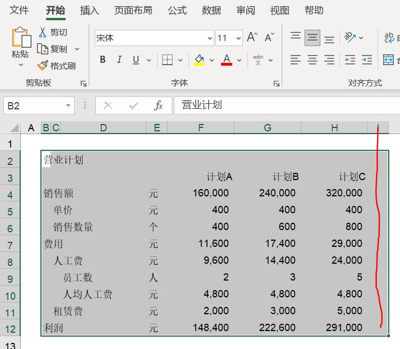
Task: Click the insert function fx icon
Action: tap(158, 105)
